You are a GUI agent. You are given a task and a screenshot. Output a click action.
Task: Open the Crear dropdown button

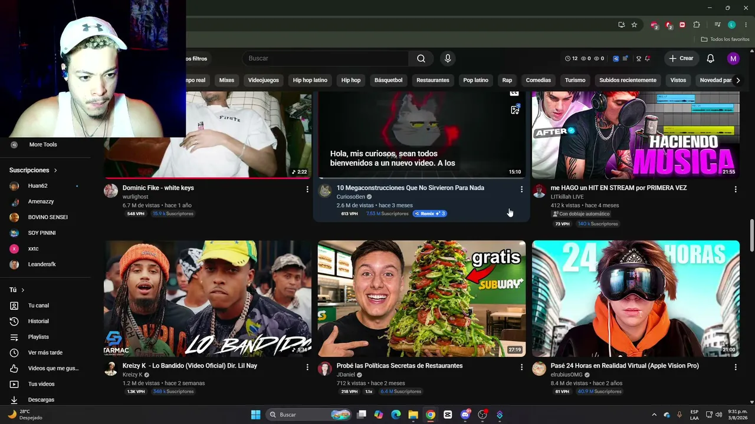pos(681,58)
